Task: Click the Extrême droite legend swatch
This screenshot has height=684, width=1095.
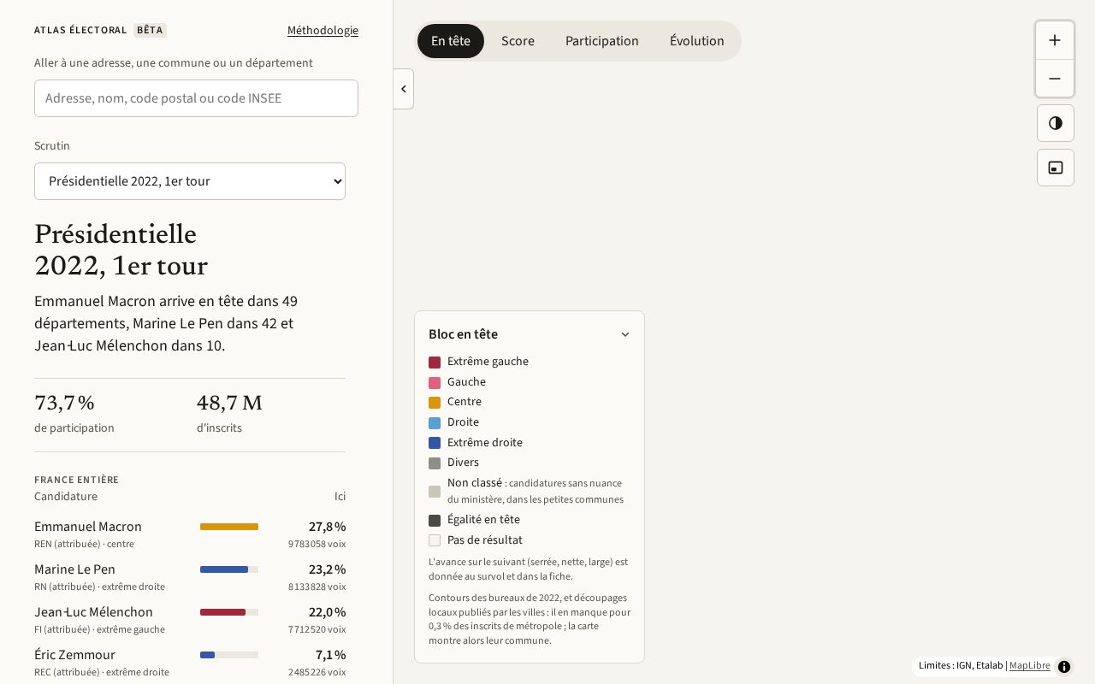Action: pyautogui.click(x=435, y=443)
